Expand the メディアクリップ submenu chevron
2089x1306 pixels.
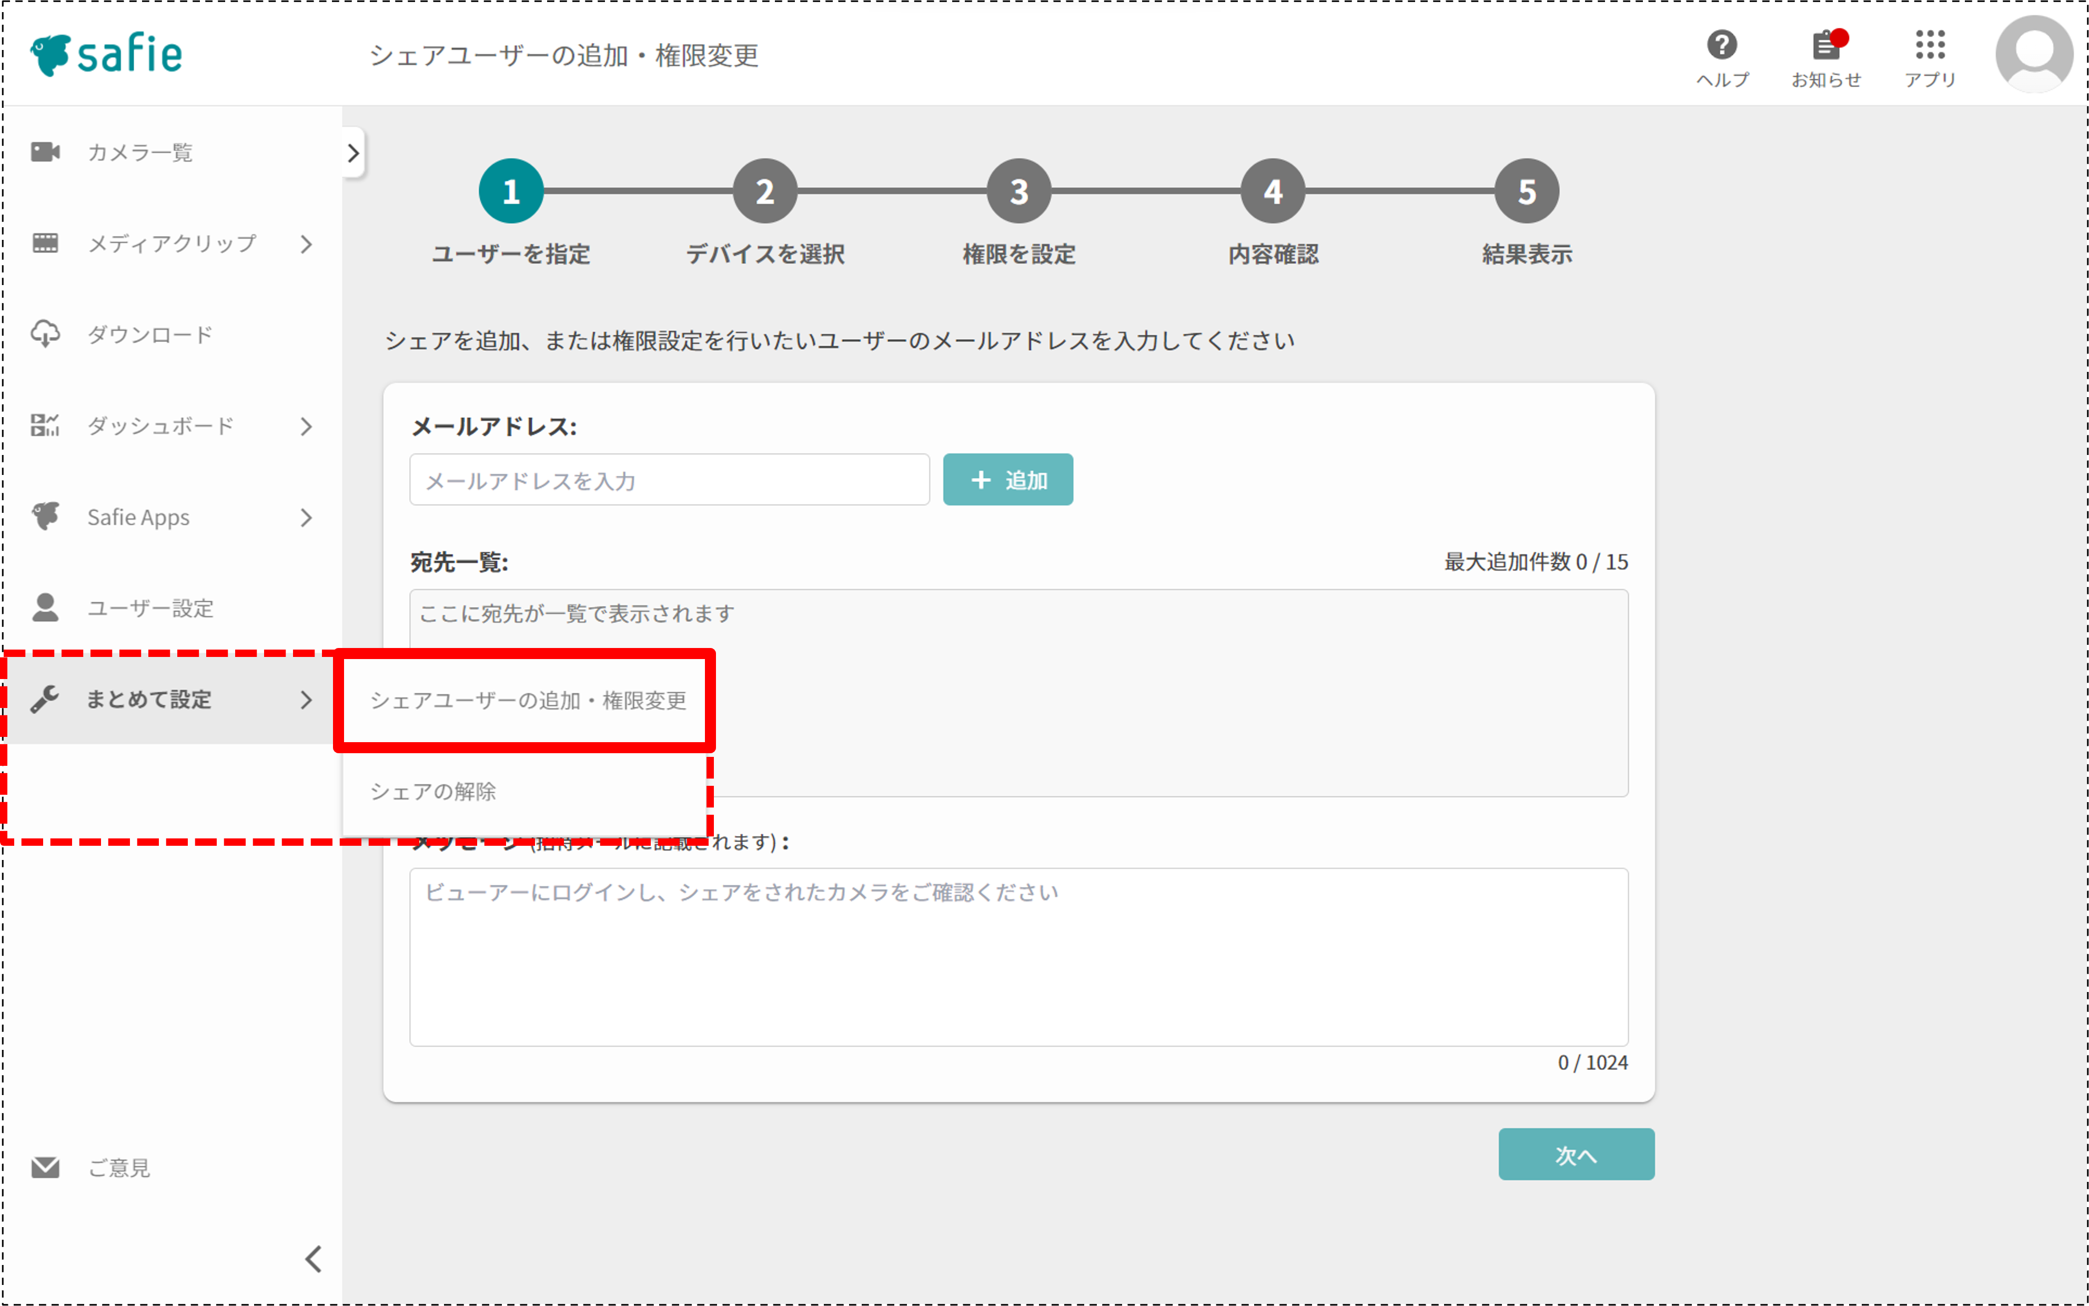pos(306,245)
